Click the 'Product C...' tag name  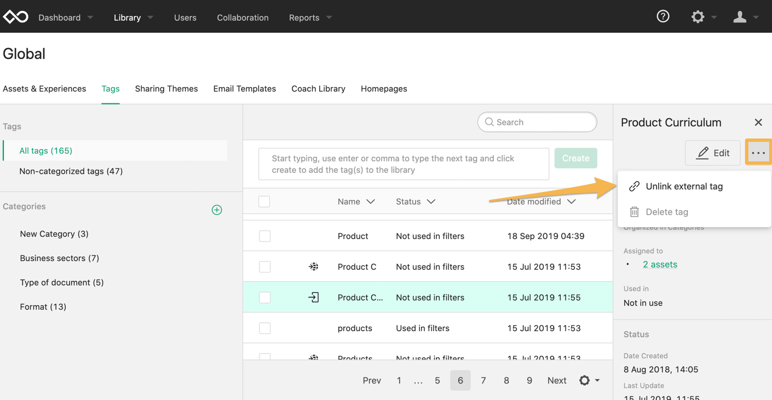[360, 297]
